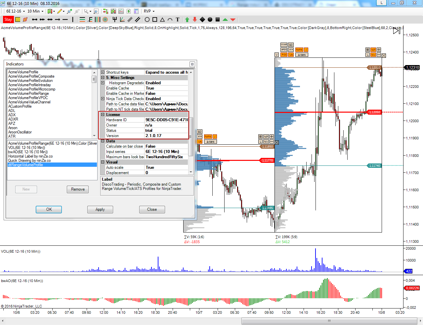The width and height of the screenshot is (423, 325).
Task: Select VOL(6E 12-16 (10 Min)) applied indicator
Action: [x=26, y=148]
